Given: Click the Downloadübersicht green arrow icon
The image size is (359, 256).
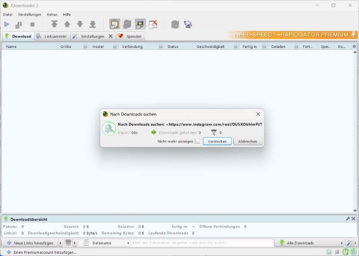Looking at the screenshot, I should pyautogui.click(x=6, y=219).
